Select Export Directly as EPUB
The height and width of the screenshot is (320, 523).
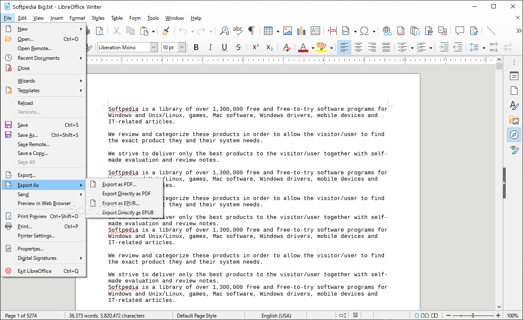(124, 213)
